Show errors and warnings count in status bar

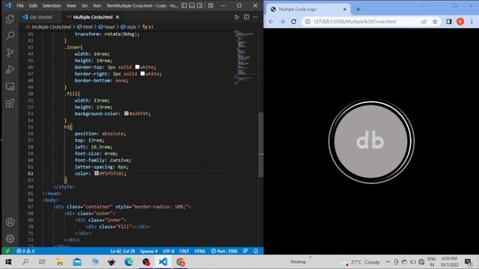tap(25, 251)
